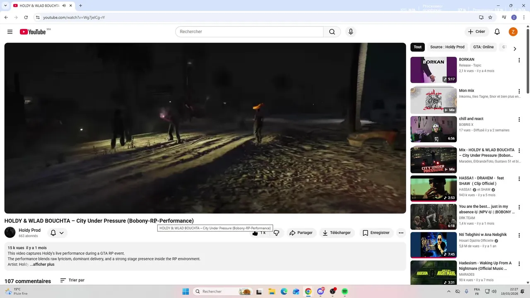530x298 pixels.
Task: Open the Holdy Prod channel name
Action: 29,230
